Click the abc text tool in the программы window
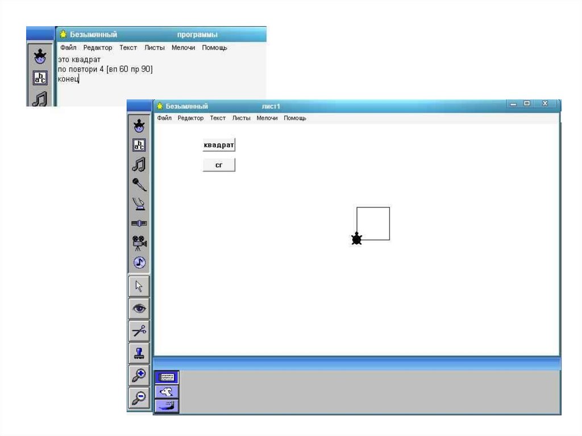Image resolution: width=582 pixels, height=436 pixels. click(40, 78)
